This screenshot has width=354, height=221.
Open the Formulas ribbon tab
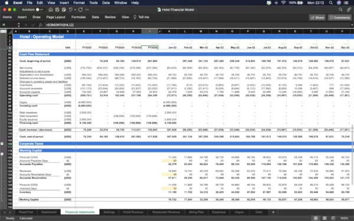[x=78, y=17]
